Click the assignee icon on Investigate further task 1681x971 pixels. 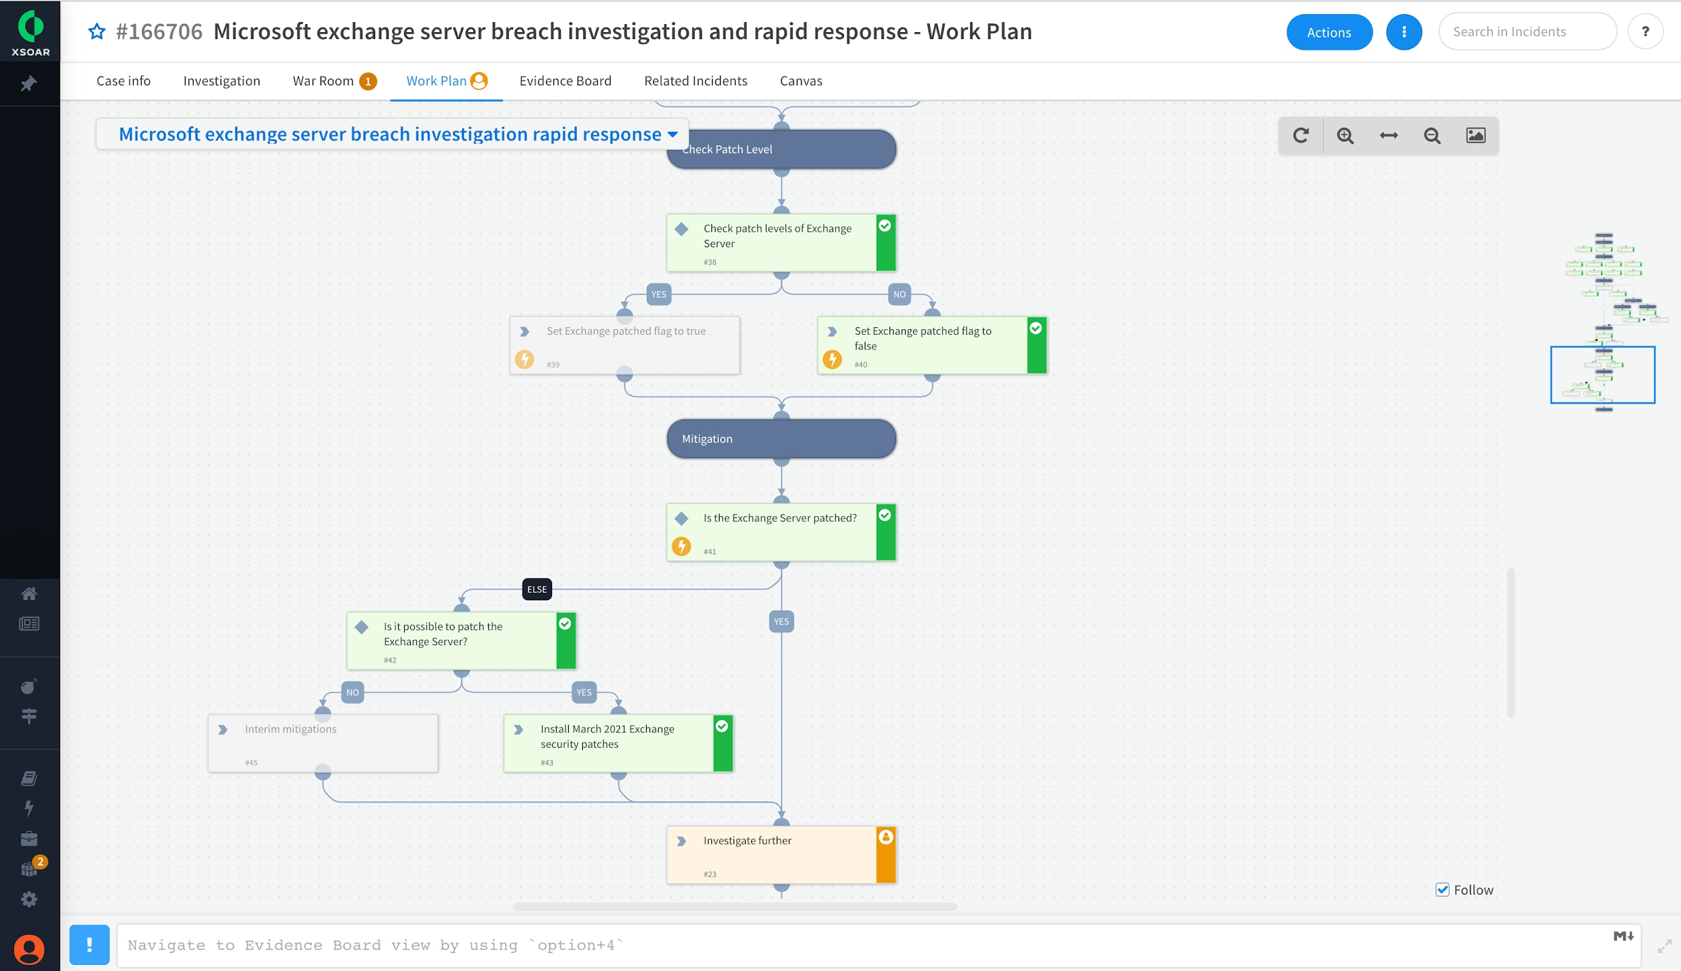tap(886, 837)
